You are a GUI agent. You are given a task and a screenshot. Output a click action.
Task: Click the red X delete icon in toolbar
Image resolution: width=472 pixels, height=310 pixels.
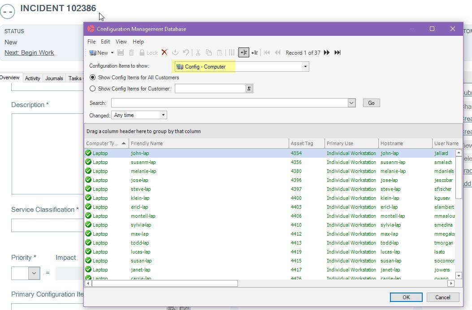165,52
